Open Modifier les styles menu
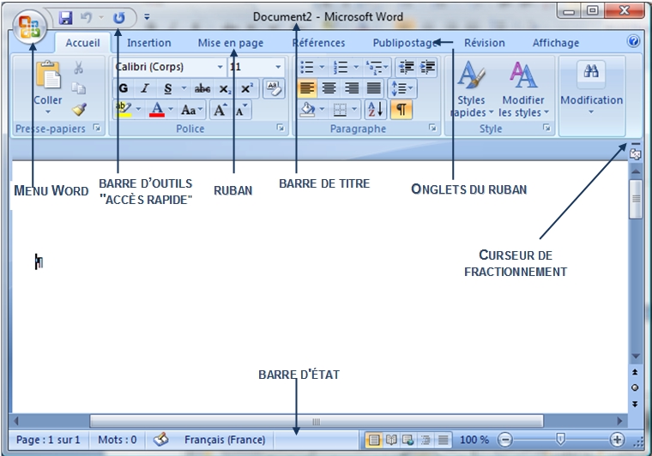 pyautogui.click(x=523, y=88)
